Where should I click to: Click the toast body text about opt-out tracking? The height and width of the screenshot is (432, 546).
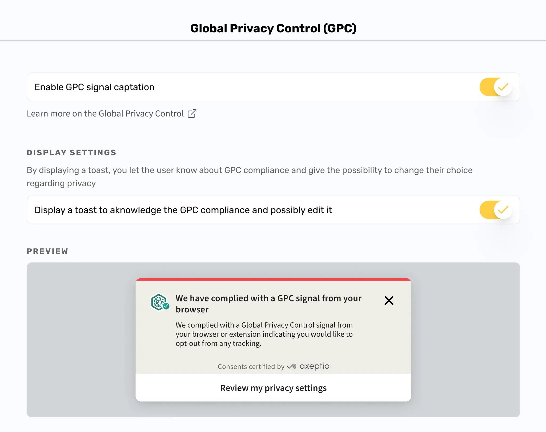click(264, 334)
